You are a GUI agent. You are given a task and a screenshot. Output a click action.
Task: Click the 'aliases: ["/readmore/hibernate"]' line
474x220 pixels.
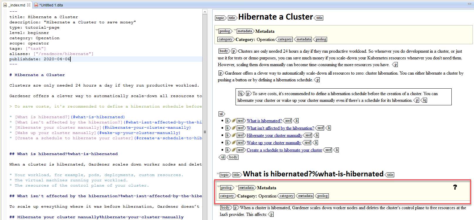click(x=51, y=54)
